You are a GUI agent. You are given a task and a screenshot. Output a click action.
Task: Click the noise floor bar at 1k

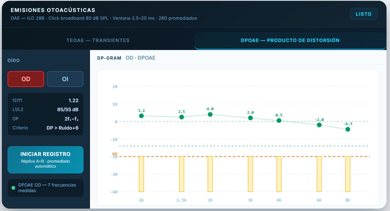[141, 174]
